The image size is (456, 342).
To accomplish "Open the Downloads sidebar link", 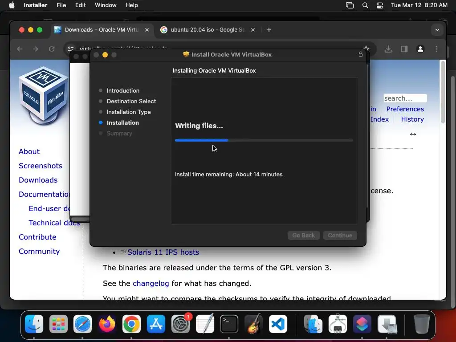I will point(38,180).
